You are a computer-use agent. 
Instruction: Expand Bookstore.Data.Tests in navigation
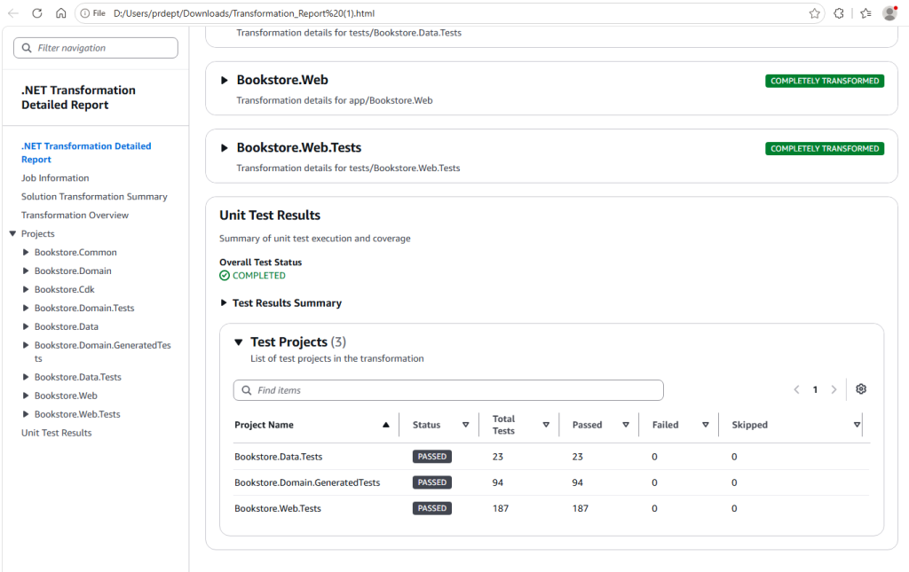[26, 377]
